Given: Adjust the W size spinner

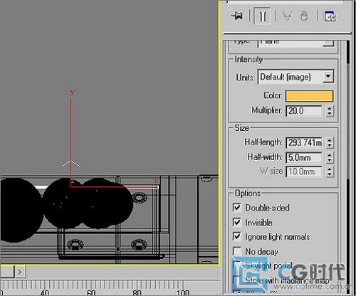Looking at the screenshot, I should point(330,171).
